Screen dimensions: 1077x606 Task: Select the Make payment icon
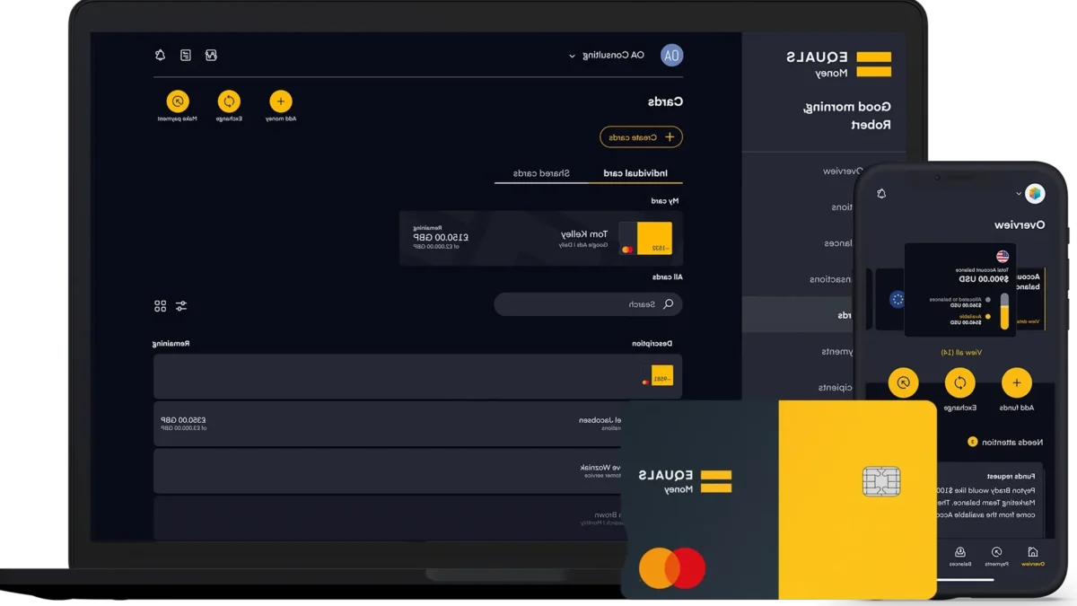click(x=179, y=103)
